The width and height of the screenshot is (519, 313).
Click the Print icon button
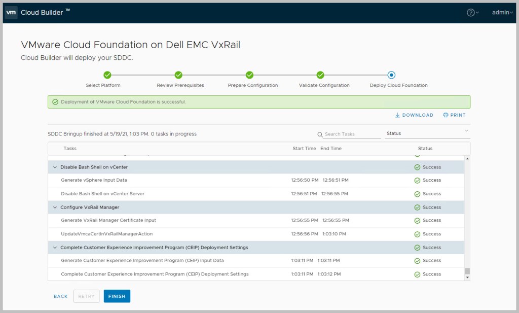tap(446, 115)
